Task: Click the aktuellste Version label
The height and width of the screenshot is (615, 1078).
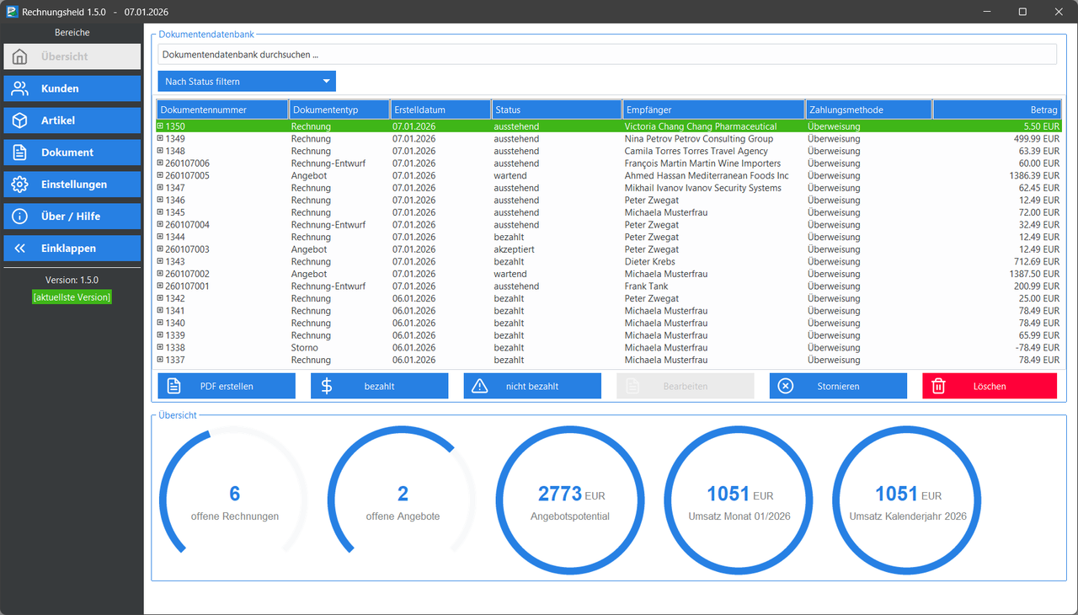Action: click(x=72, y=297)
